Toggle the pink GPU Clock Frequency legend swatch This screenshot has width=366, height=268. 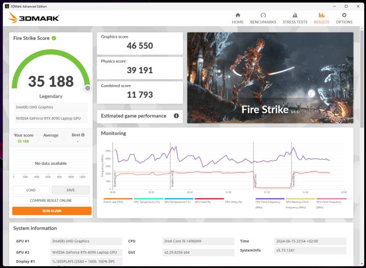331,199
